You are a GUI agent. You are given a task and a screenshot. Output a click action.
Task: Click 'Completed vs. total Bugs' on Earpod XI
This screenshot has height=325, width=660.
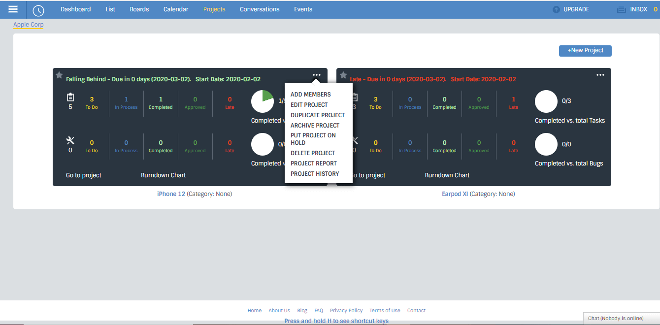[x=569, y=163]
